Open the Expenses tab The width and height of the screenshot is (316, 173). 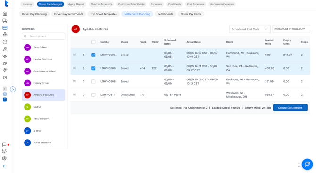156,4
